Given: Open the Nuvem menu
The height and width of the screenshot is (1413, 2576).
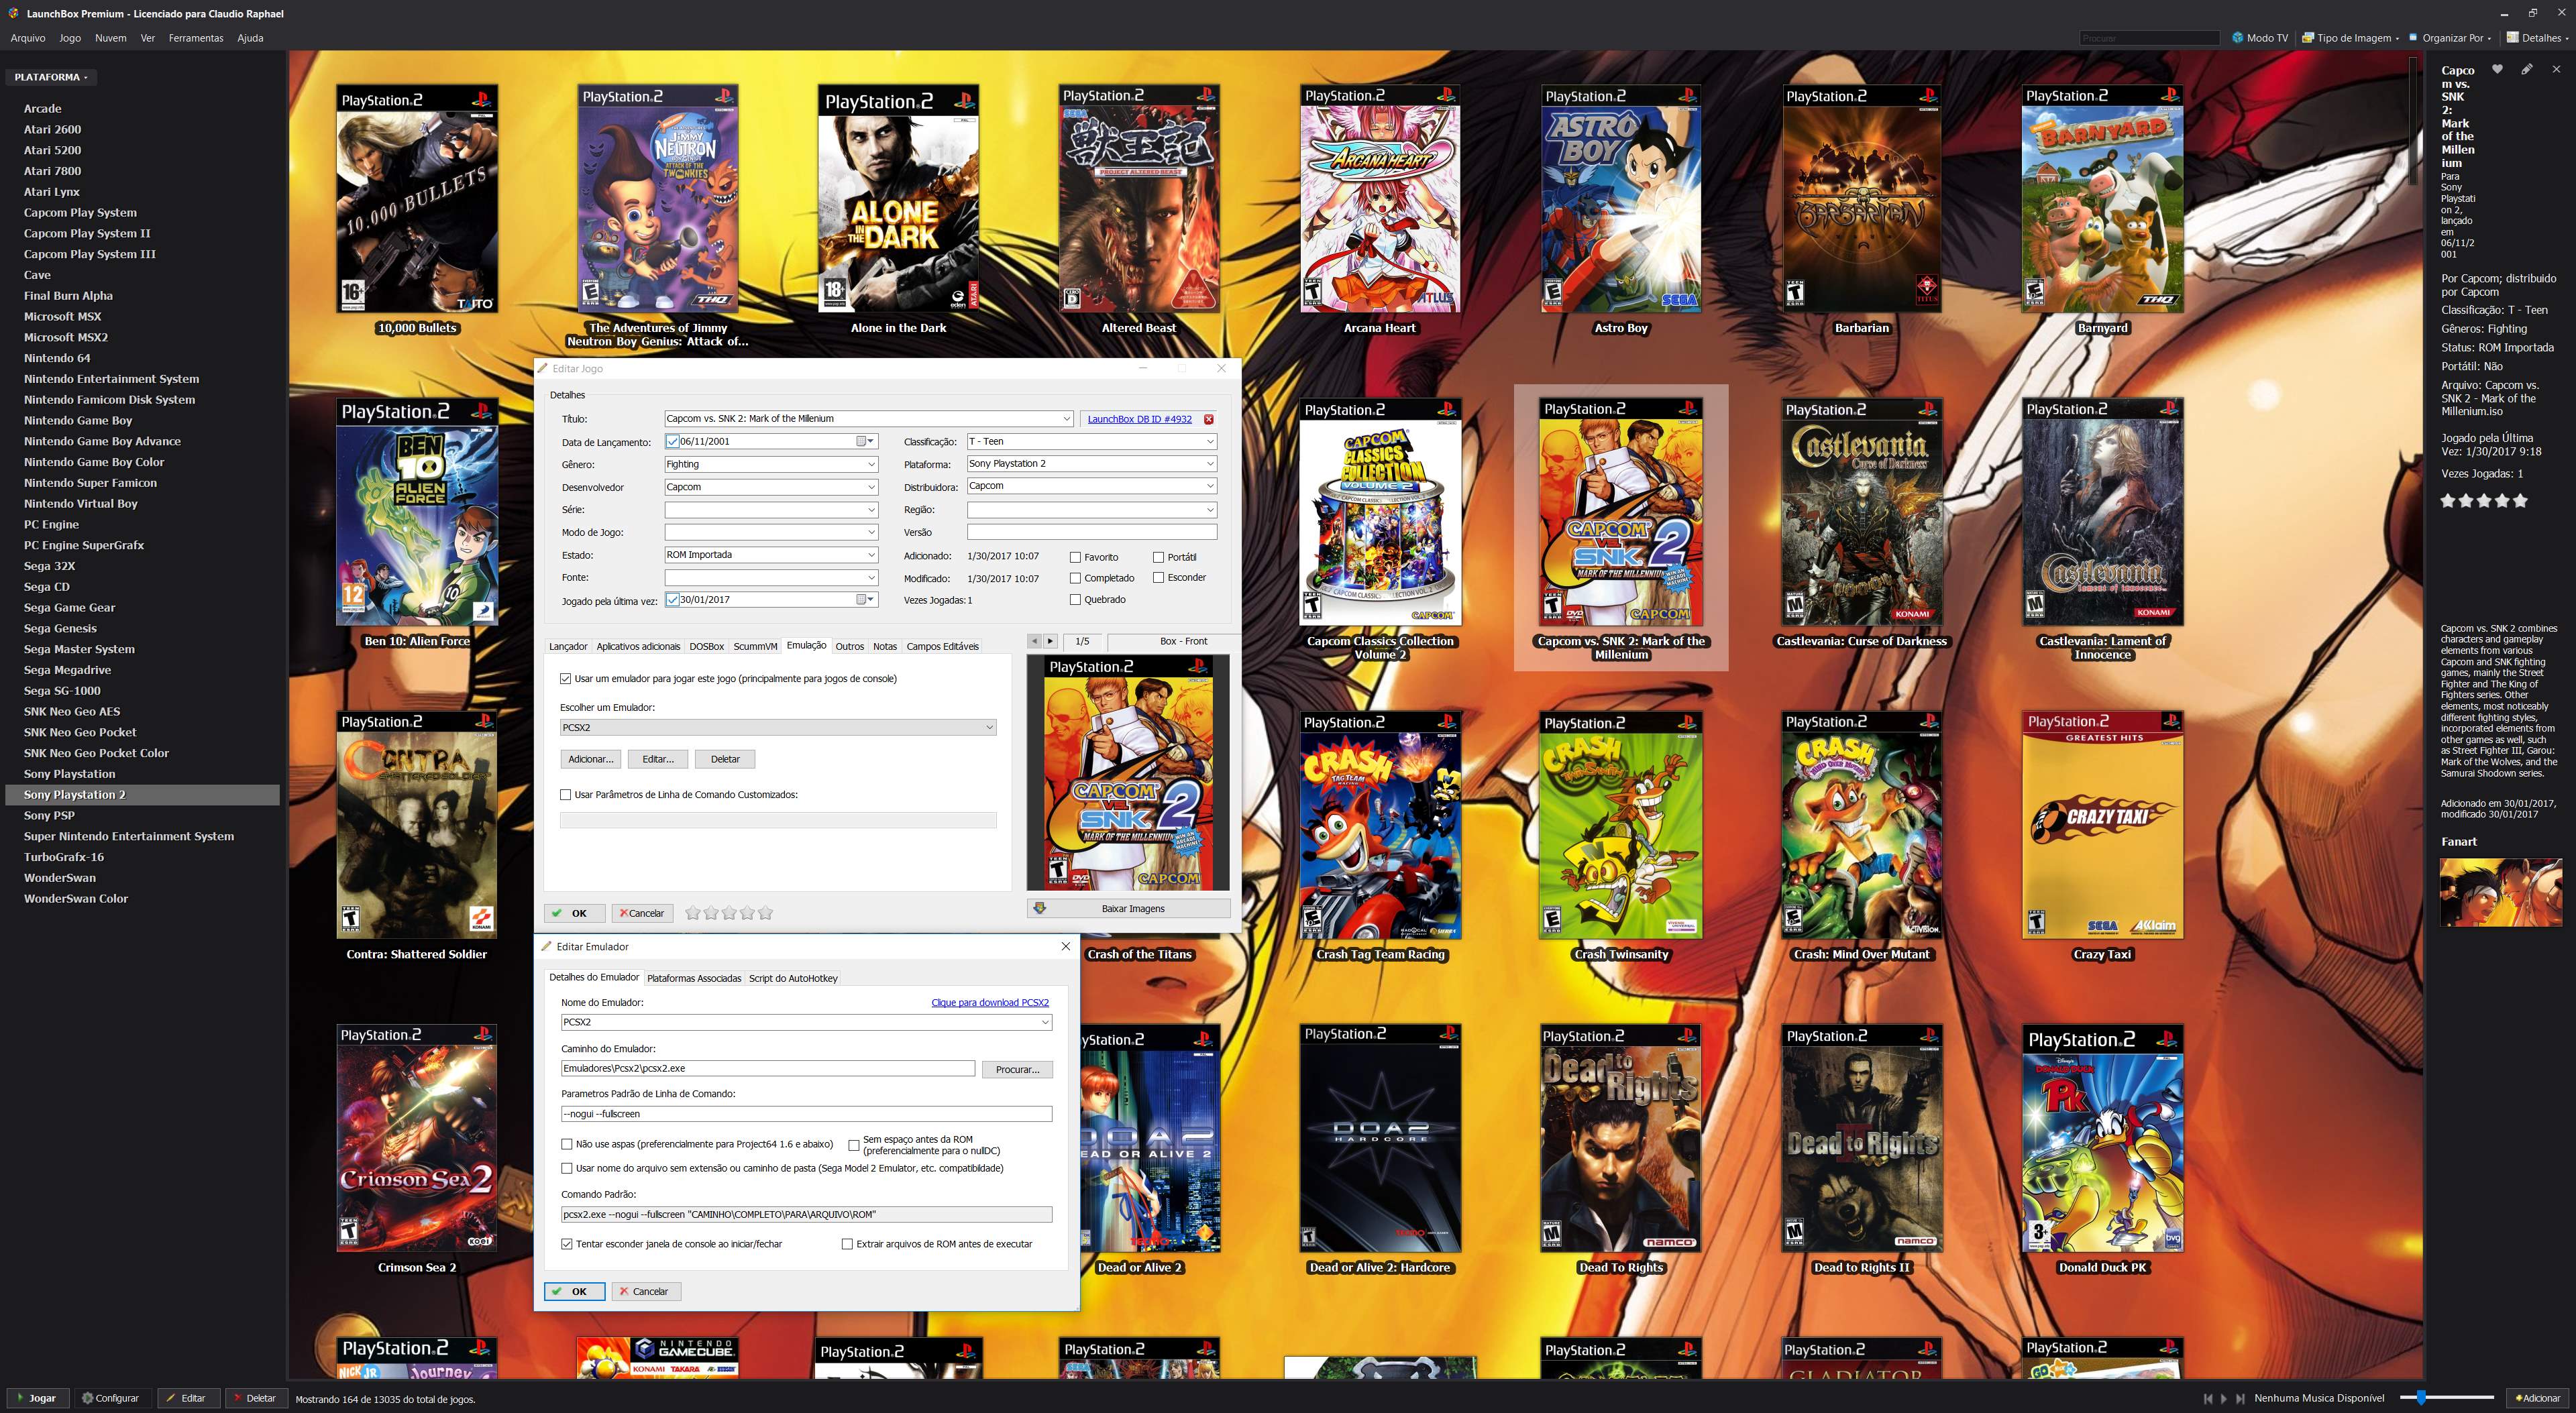Looking at the screenshot, I should (110, 38).
